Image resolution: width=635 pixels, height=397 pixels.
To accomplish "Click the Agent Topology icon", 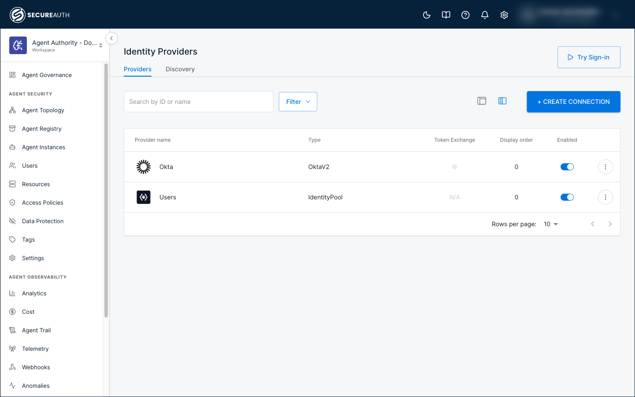I will [12, 110].
